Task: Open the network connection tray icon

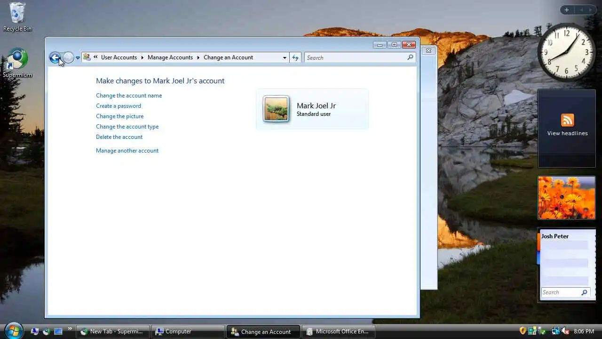Action: tap(555, 331)
